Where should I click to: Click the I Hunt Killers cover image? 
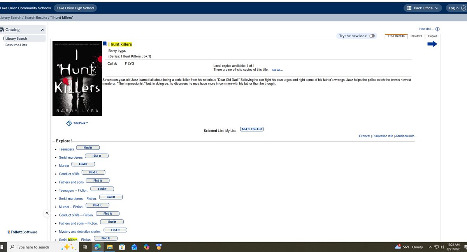point(77,78)
